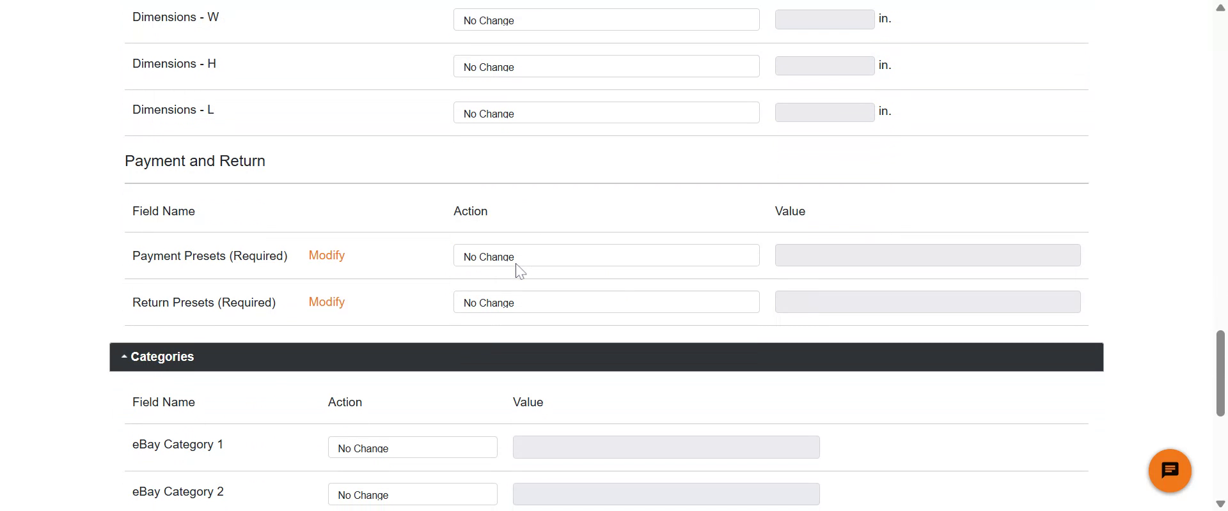The width and height of the screenshot is (1228, 511).
Task: Open the Dimensions - H action dropdown
Action: (606, 66)
